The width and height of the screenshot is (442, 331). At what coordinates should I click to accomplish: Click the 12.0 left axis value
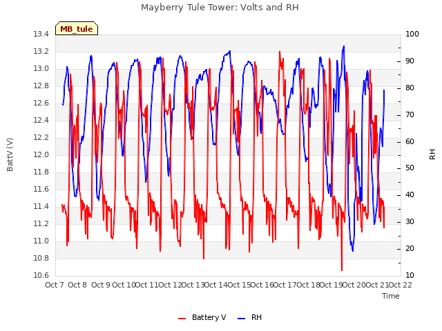(41, 154)
